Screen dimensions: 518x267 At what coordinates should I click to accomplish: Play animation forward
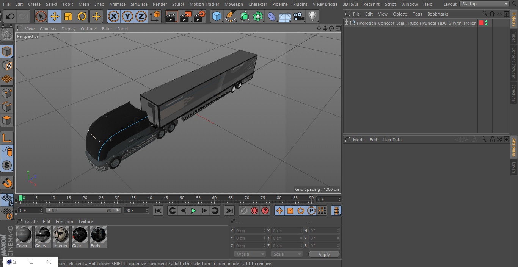tap(193, 211)
